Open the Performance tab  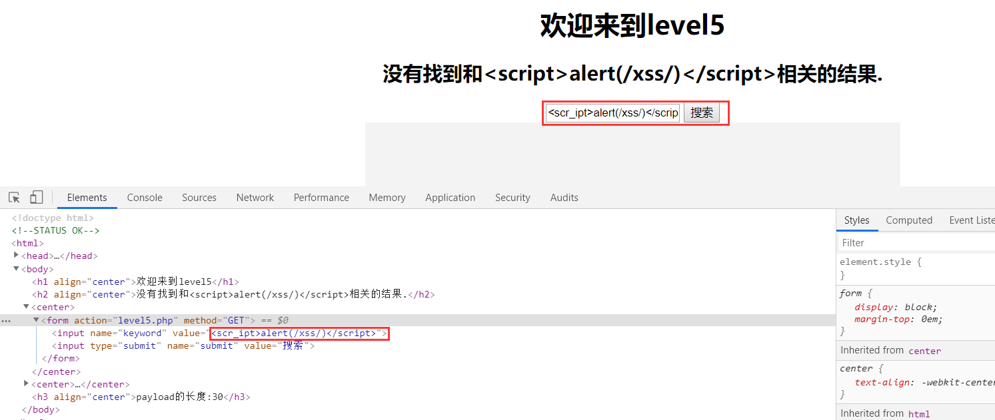coord(321,198)
